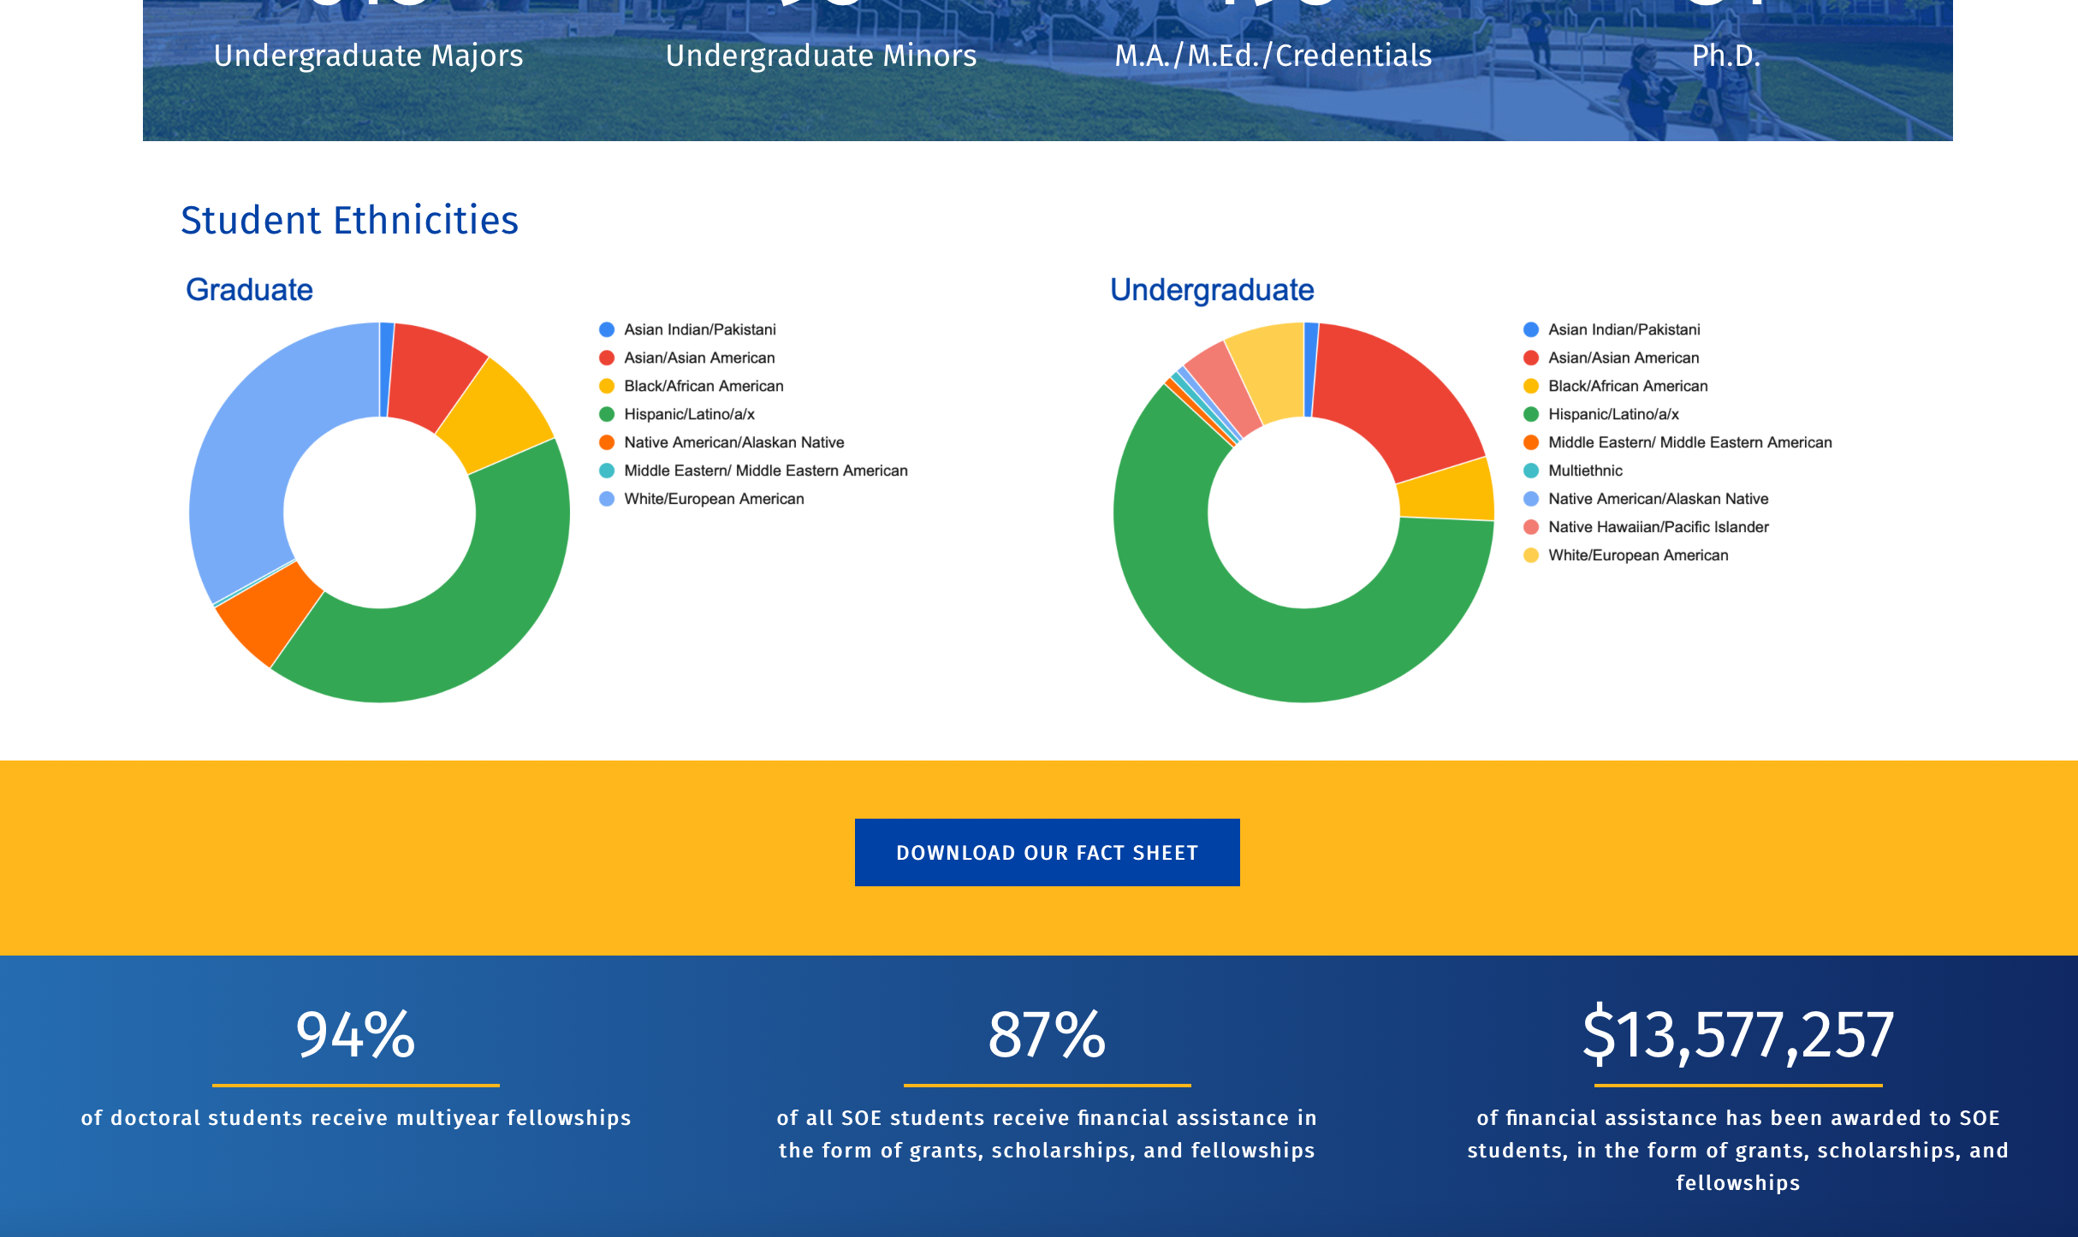Click Graduate legend Asian Indian/Pakistani blue dot
The image size is (2078, 1237).
[607, 329]
